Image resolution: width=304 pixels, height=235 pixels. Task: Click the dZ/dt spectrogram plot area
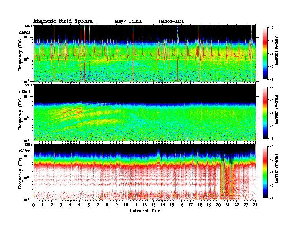(145, 172)
